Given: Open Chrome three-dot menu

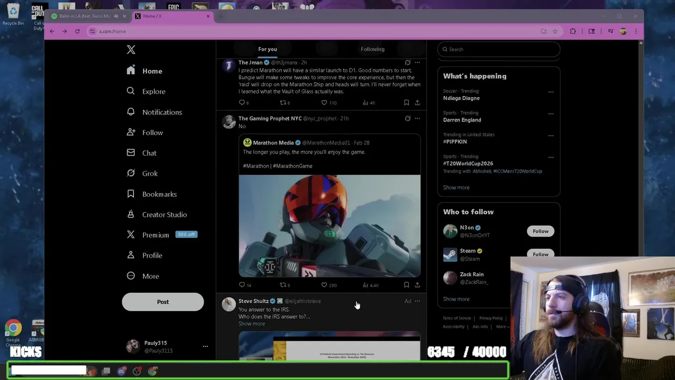Looking at the screenshot, I should [636, 31].
